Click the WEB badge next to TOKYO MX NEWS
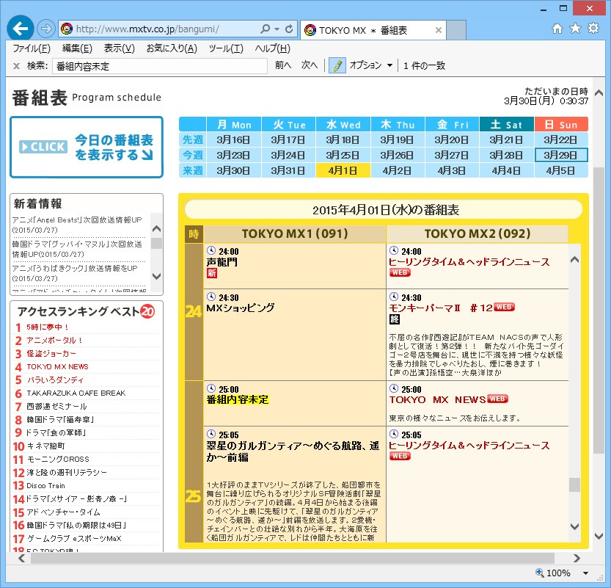The height and width of the screenshot is (588, 611). (497, 399)
